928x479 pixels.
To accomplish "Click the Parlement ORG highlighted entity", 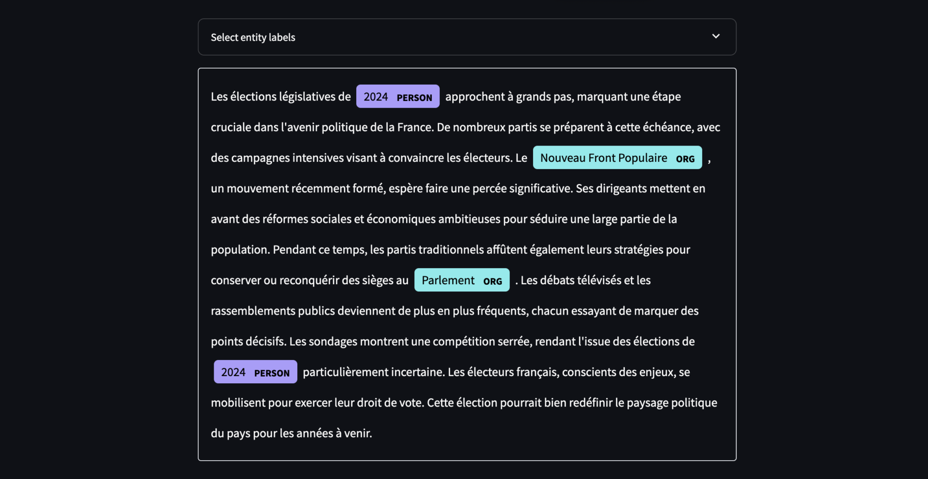I will pyautogui.click(x=462, y=280).
